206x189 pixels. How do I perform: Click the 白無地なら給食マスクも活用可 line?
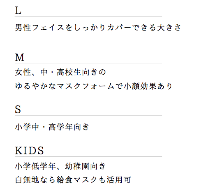[x=73, y=180]
